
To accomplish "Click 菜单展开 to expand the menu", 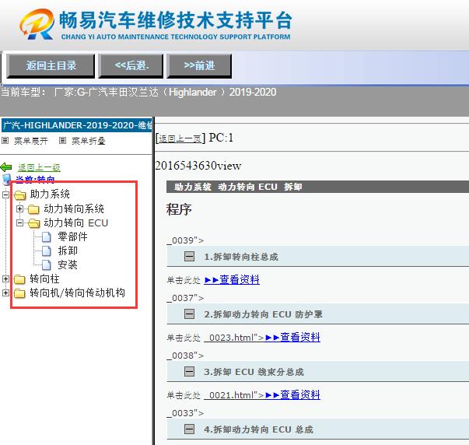I will click(x=31, y=141).
